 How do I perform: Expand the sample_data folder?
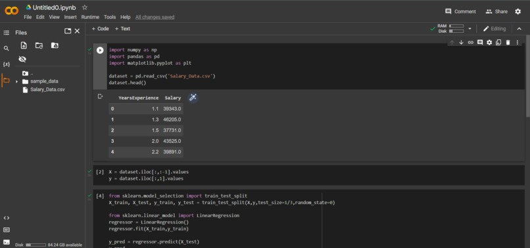16,81
